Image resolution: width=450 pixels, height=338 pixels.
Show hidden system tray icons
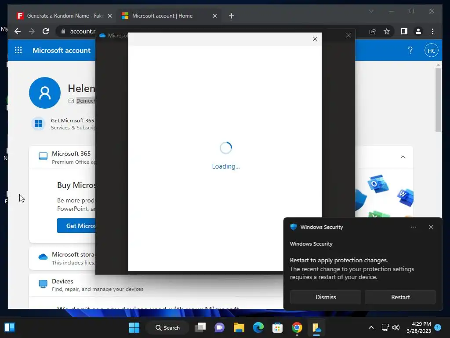(x=371, y=327)
